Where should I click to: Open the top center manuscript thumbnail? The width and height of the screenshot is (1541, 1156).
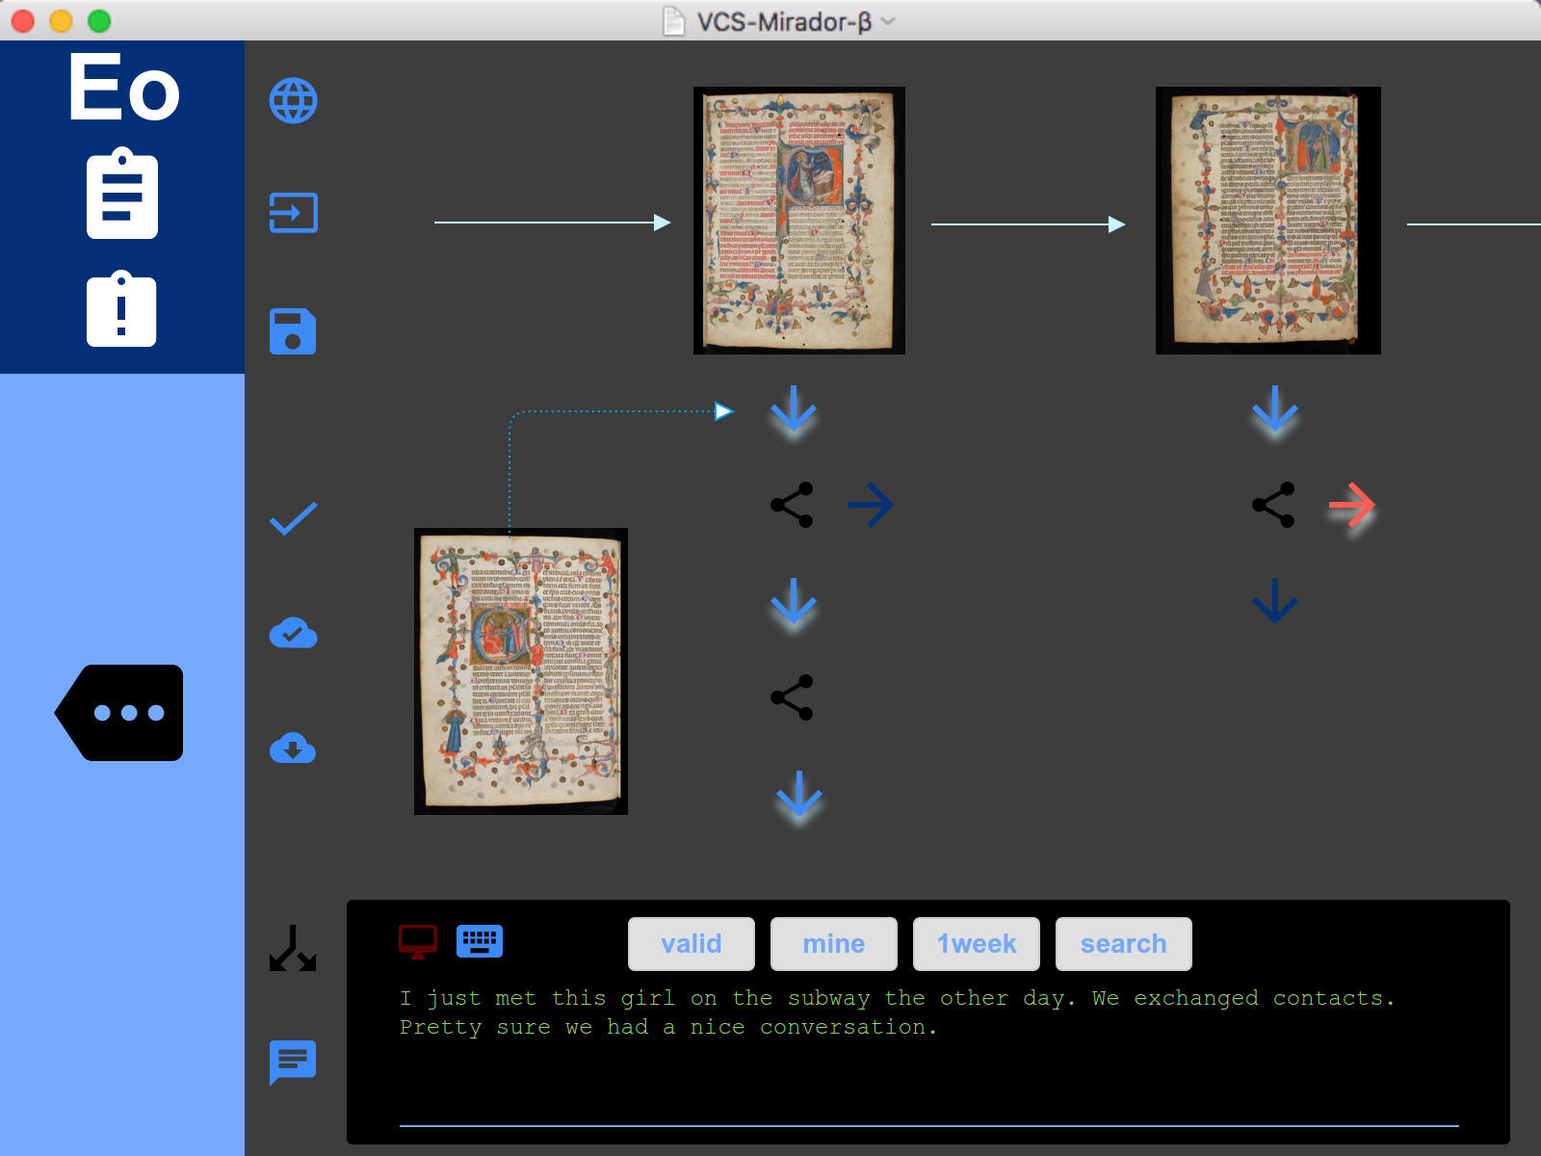pyautogui.click(x=799, y=221)
